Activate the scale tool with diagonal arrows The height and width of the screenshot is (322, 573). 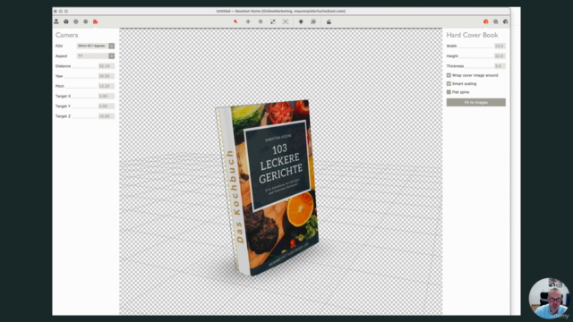tap(273, 21)
